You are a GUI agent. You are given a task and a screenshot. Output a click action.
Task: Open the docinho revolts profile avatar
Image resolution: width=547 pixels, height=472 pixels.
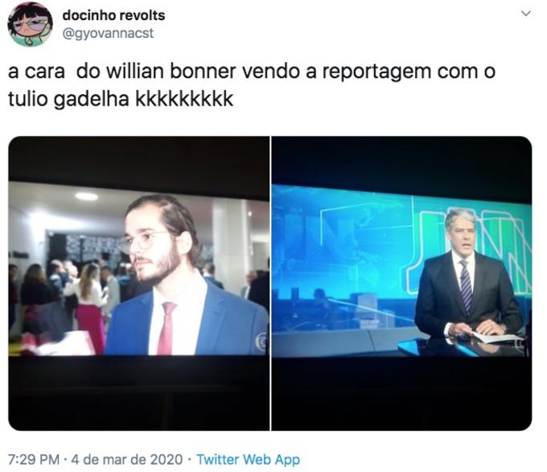(x=30, y=24)
